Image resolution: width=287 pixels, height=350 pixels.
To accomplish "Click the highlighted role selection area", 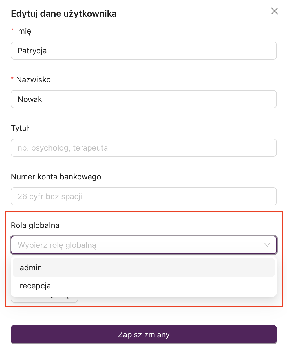I will coord(144,258).
